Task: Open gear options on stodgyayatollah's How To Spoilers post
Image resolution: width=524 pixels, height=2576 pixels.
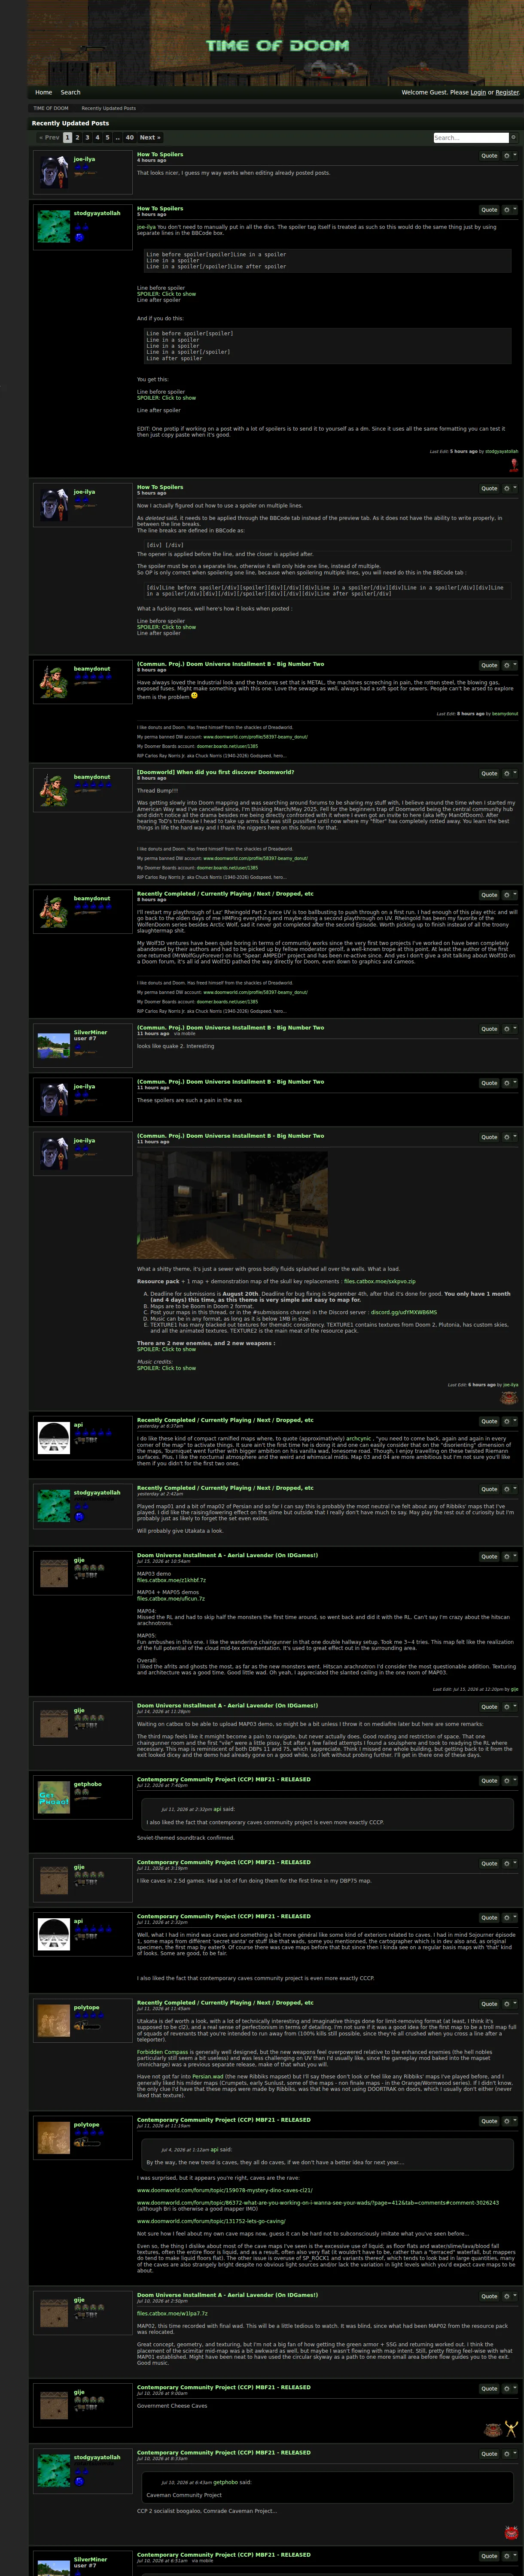Action: click(x=507, y=210)
